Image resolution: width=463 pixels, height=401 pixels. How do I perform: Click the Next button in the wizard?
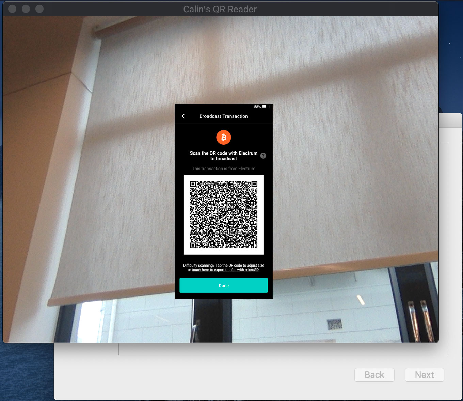(x=424, y=375)
